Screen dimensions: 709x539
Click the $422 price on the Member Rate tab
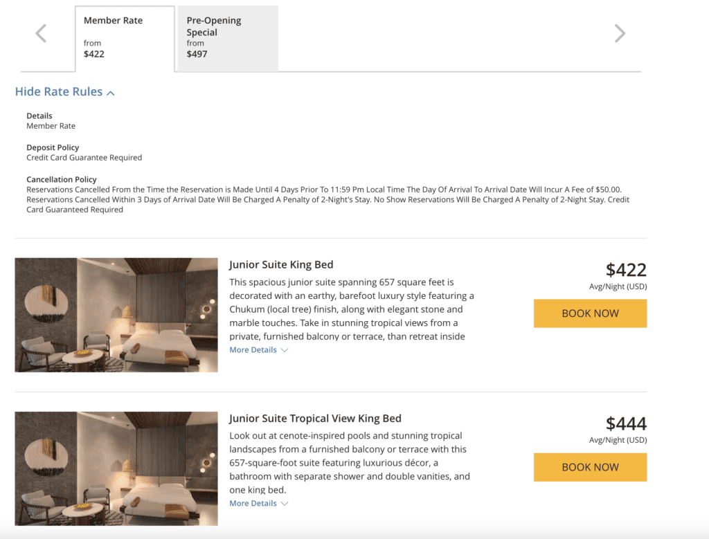coord(94,53)
